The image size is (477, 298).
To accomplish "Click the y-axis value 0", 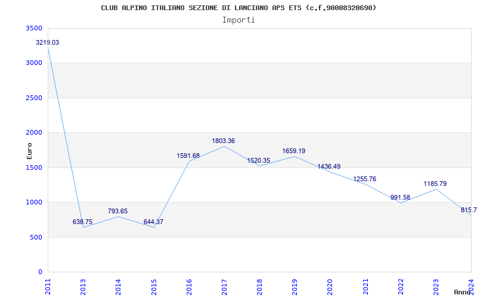I will [x=40, y=272].
